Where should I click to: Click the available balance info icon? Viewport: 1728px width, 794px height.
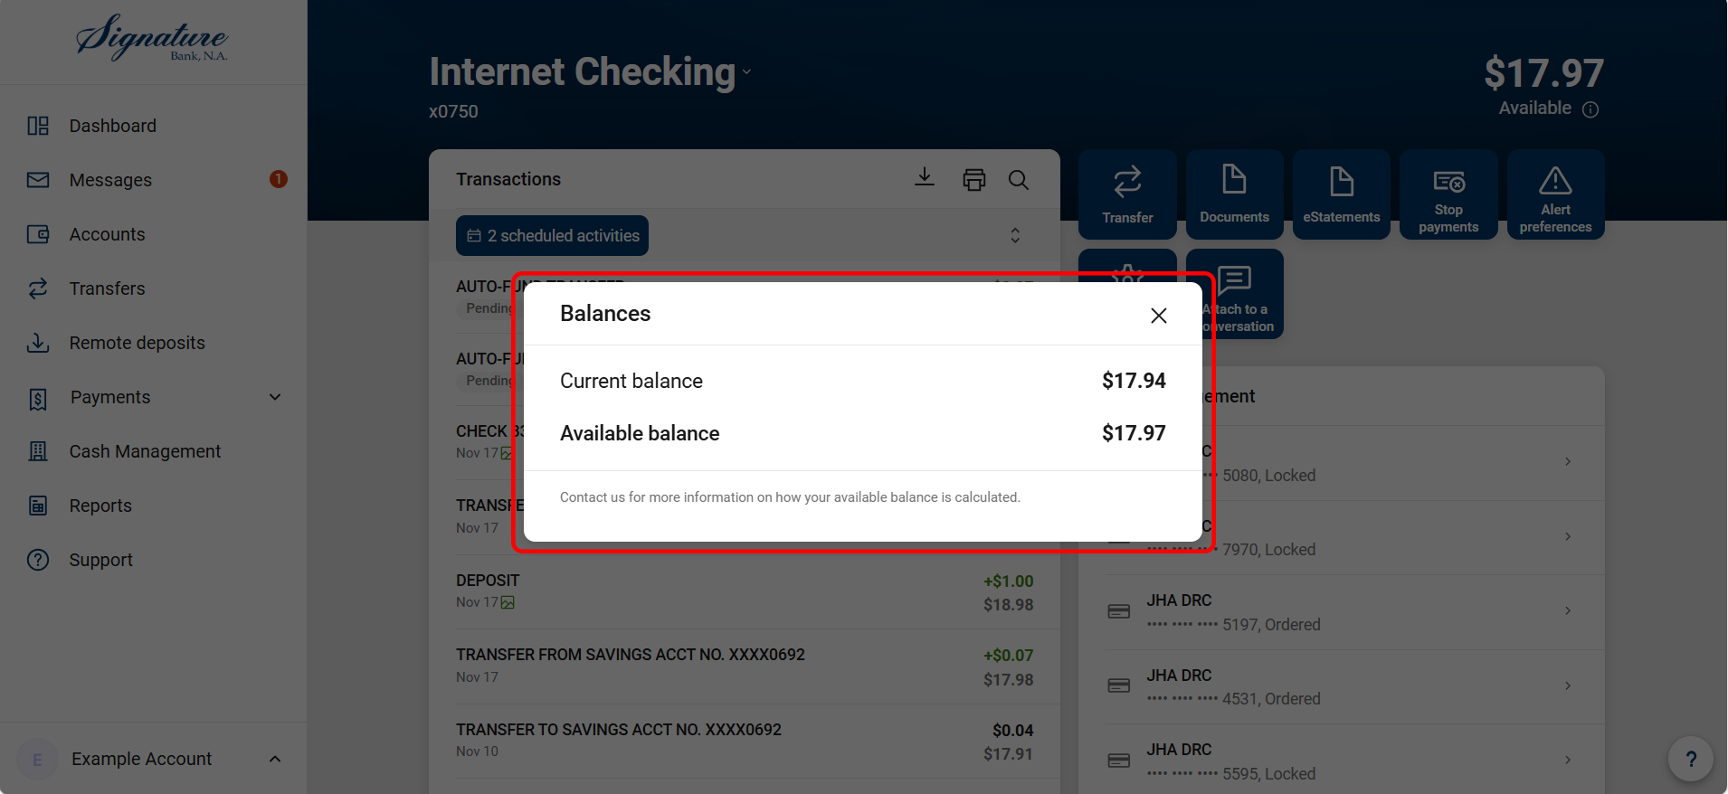click(x=1590, y=109)
